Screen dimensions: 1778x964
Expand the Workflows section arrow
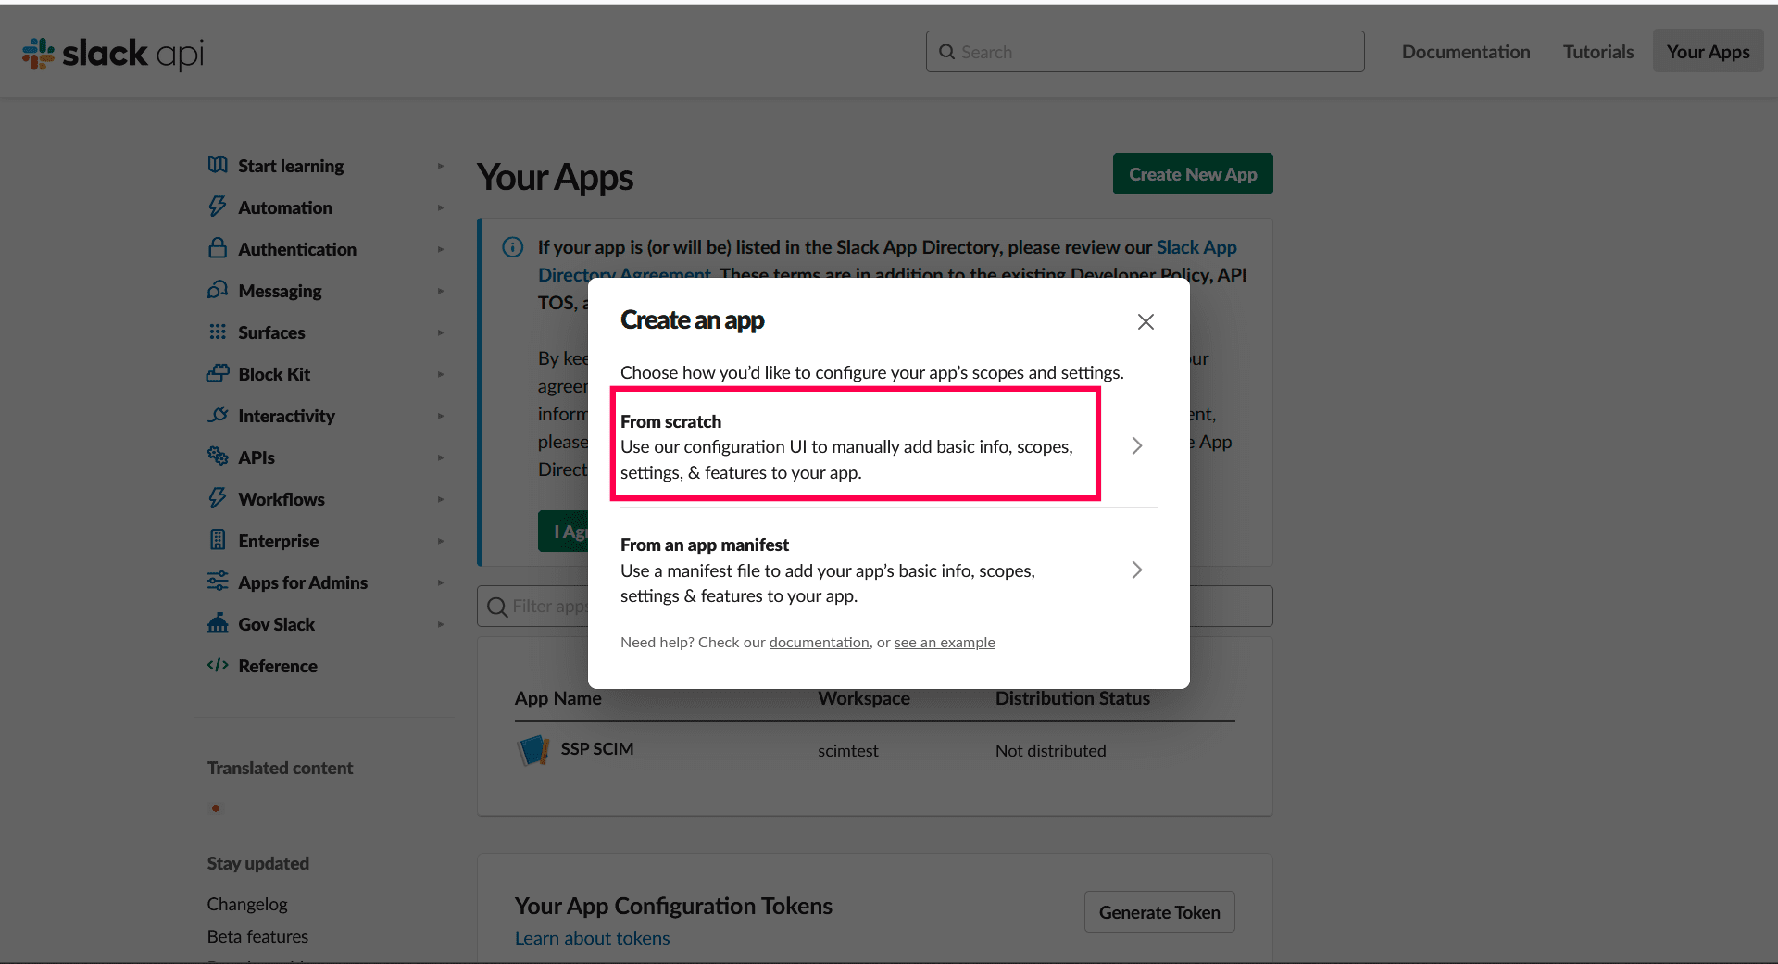pyautogui.click(x=441, y=499)
